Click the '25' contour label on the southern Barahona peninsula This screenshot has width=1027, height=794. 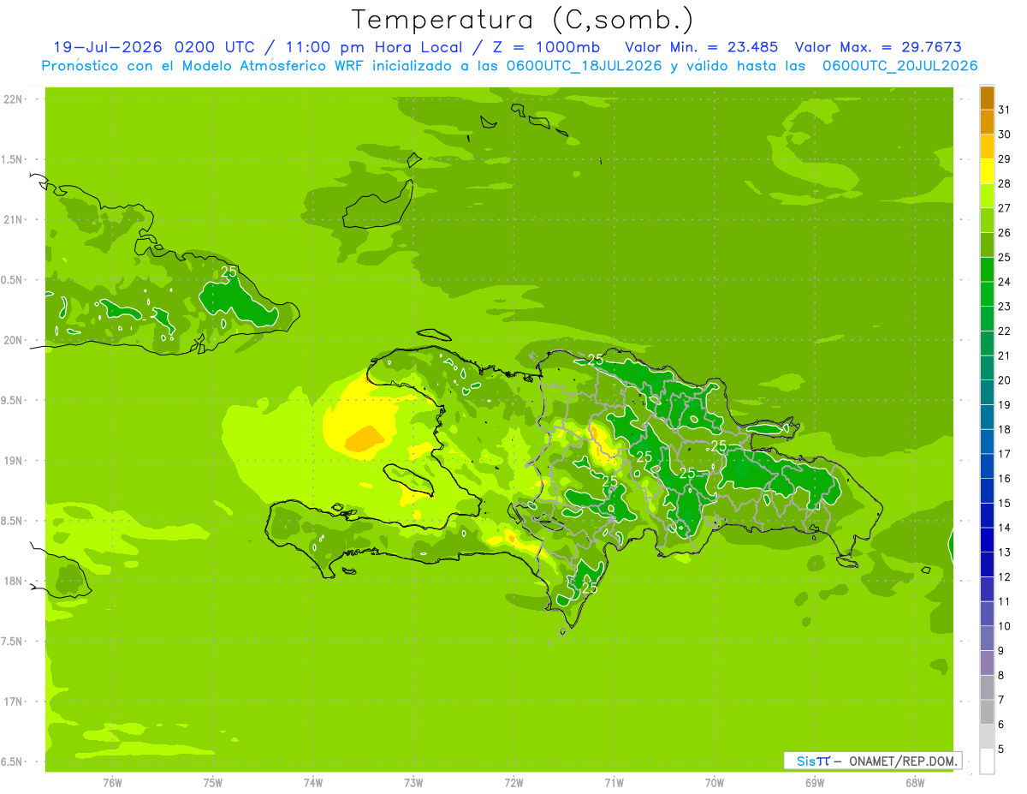[x=589, y=588]
